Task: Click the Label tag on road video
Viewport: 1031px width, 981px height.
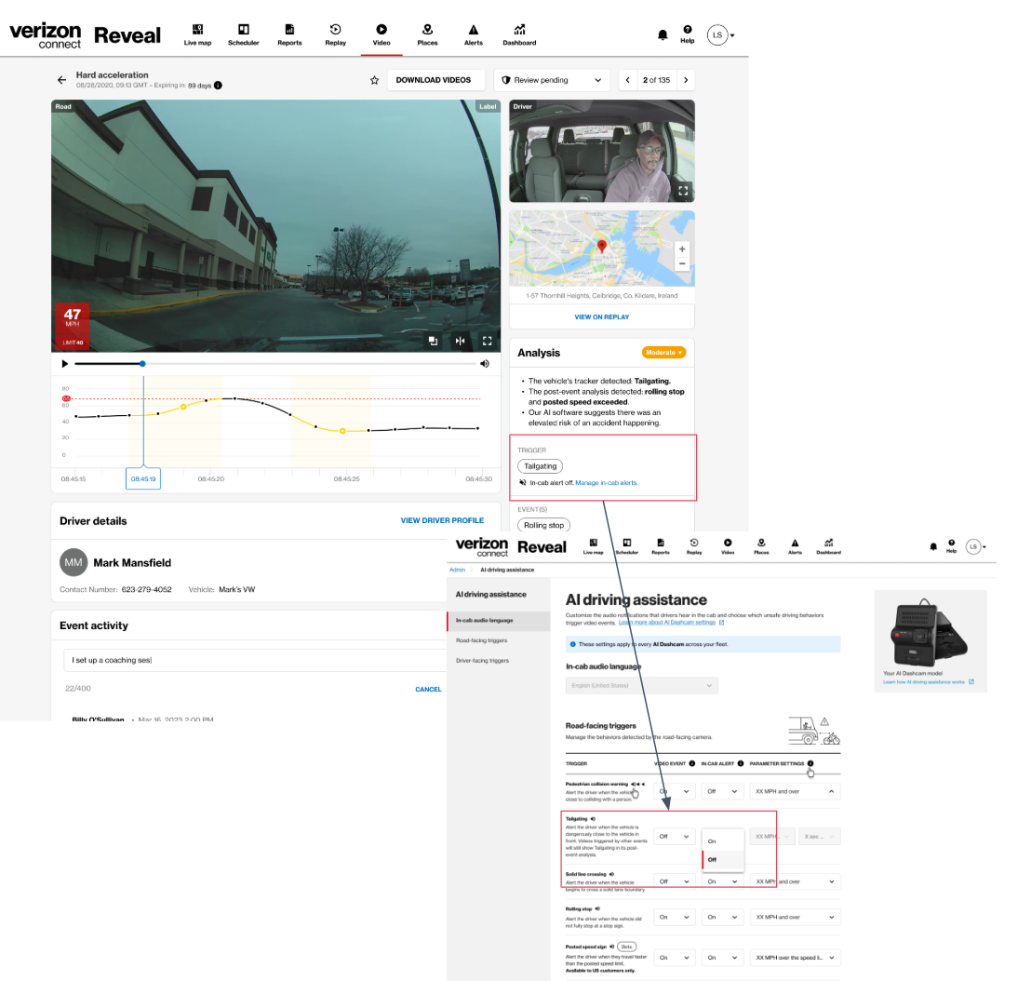Action: [488, 106]
